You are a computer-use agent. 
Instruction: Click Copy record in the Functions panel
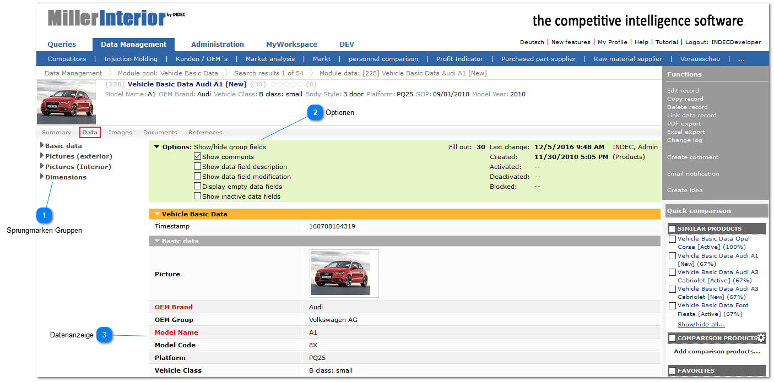685,99
